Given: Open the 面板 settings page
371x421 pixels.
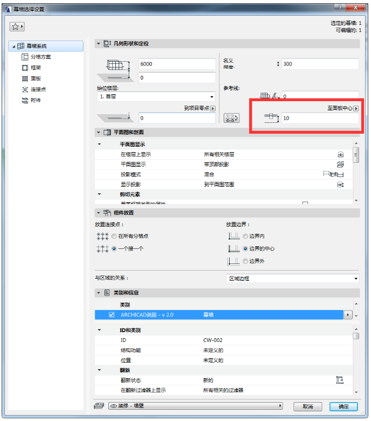Looking at the screenshot, I should tap(36, 78).
